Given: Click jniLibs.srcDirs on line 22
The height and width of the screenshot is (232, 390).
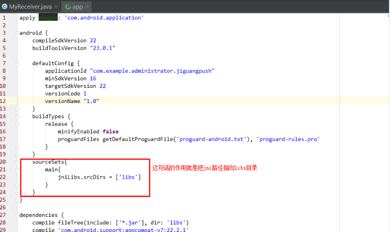Looking at the screenshot, I should (x=81, y=177).
